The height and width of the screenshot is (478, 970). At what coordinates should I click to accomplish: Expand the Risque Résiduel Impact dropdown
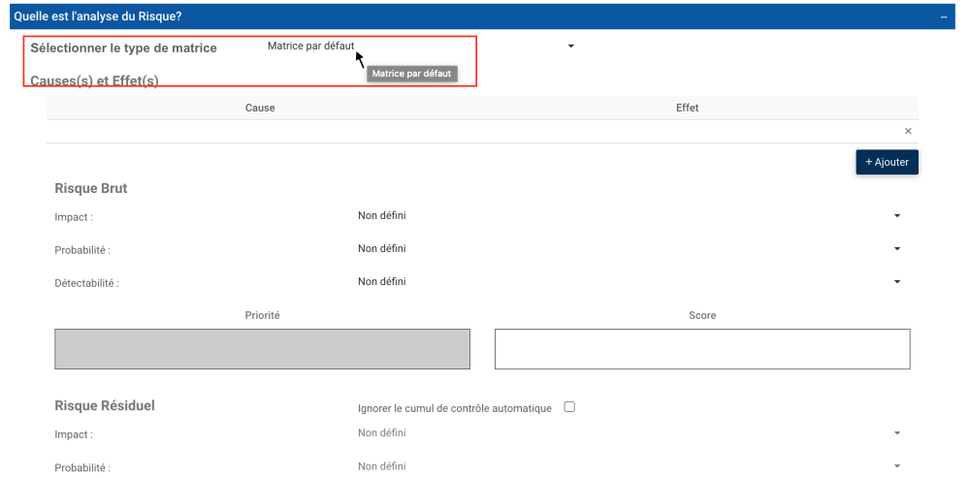pos(896,432)
